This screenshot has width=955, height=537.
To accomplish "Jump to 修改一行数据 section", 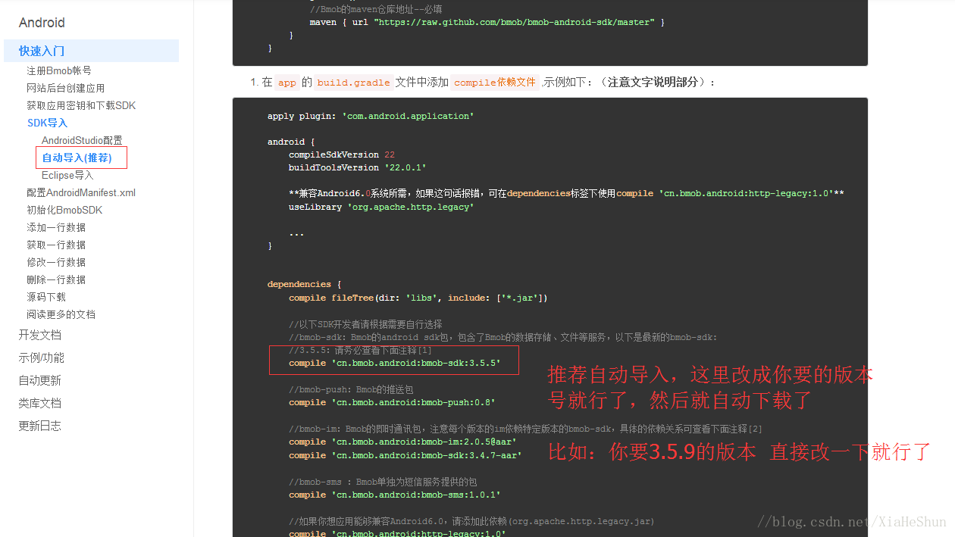I will point(56,262).
